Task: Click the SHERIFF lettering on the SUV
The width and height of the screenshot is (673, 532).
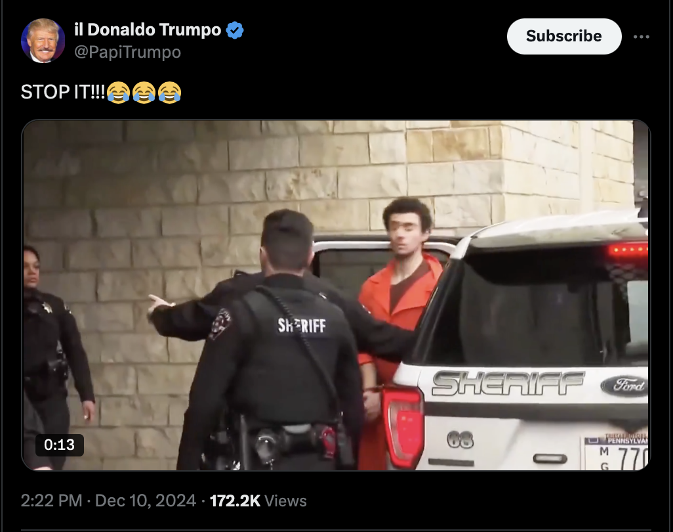Action: [x=508, y=384]
